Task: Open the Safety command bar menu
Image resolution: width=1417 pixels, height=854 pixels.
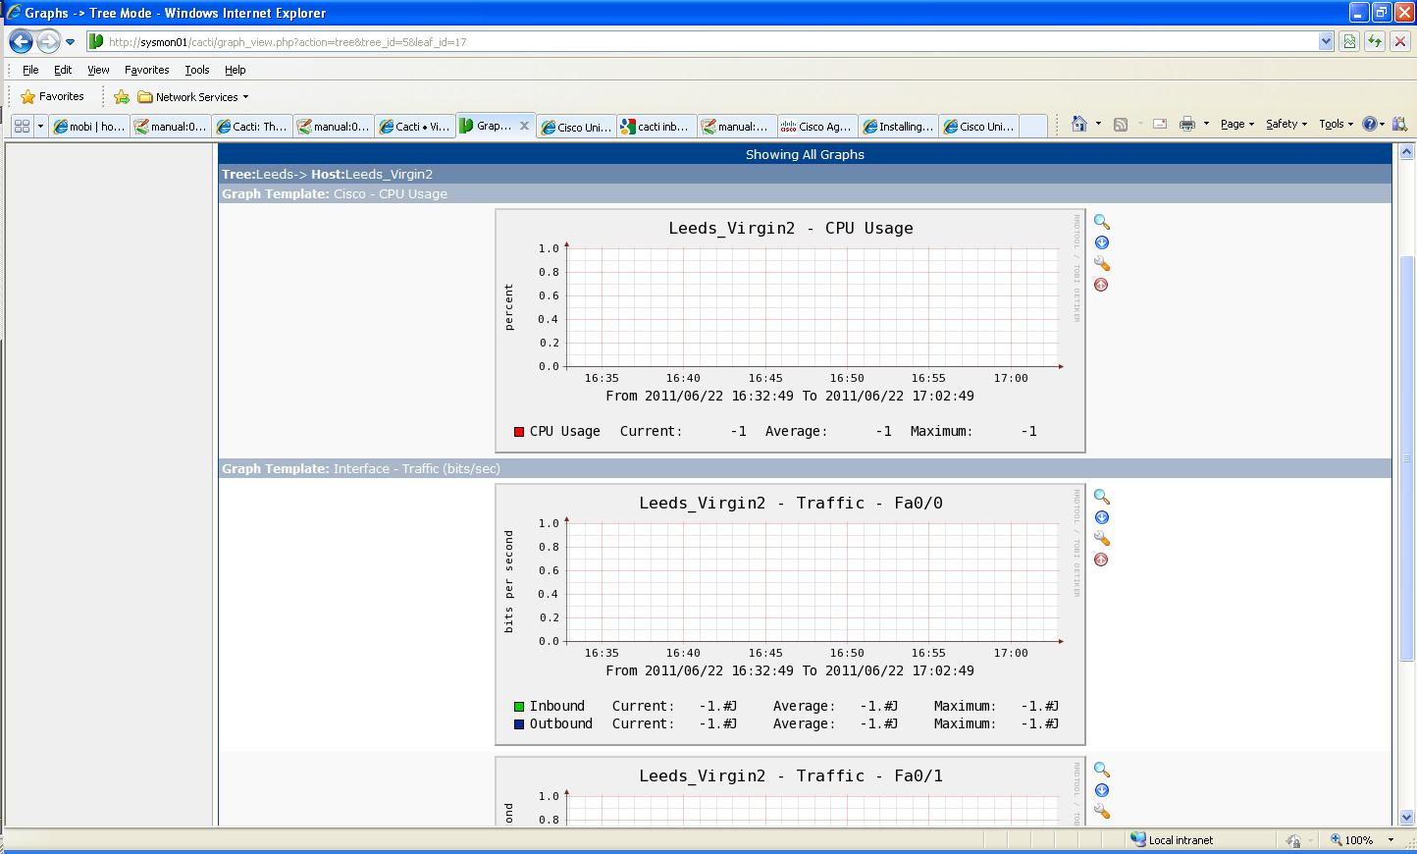Action: click(x=1286, y=124)
